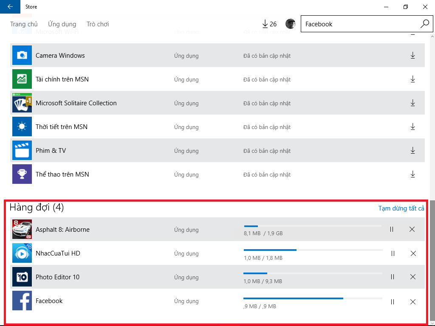Select the Asphalt 8: Airborne name
This screenshot has width=435, height=326.
[63, 230]
